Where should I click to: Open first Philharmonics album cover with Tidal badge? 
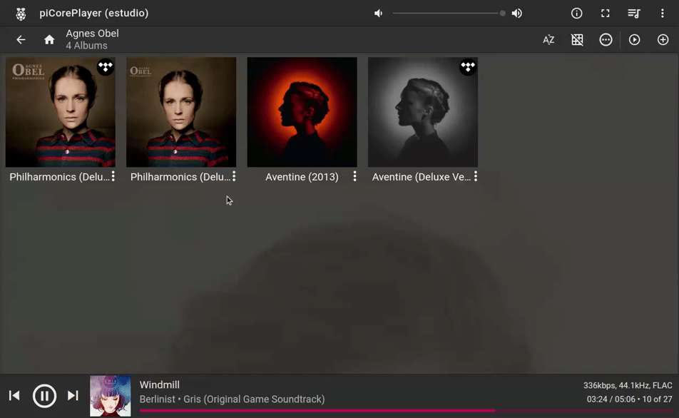[x=60, y=112]
